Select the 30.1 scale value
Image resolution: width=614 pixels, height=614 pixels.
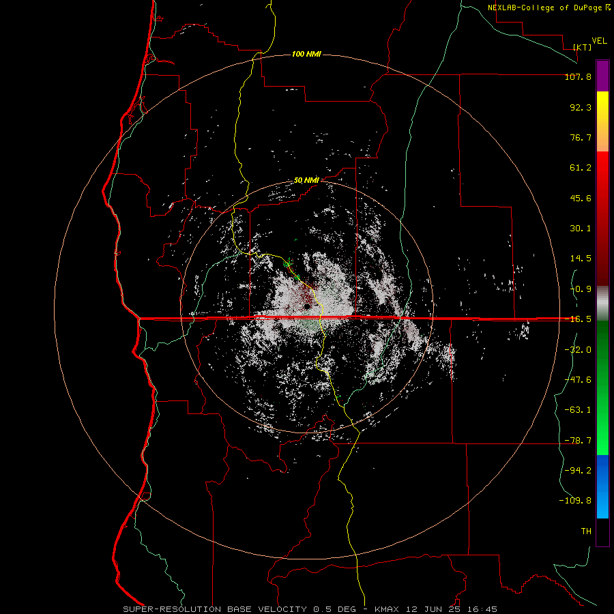581,229
